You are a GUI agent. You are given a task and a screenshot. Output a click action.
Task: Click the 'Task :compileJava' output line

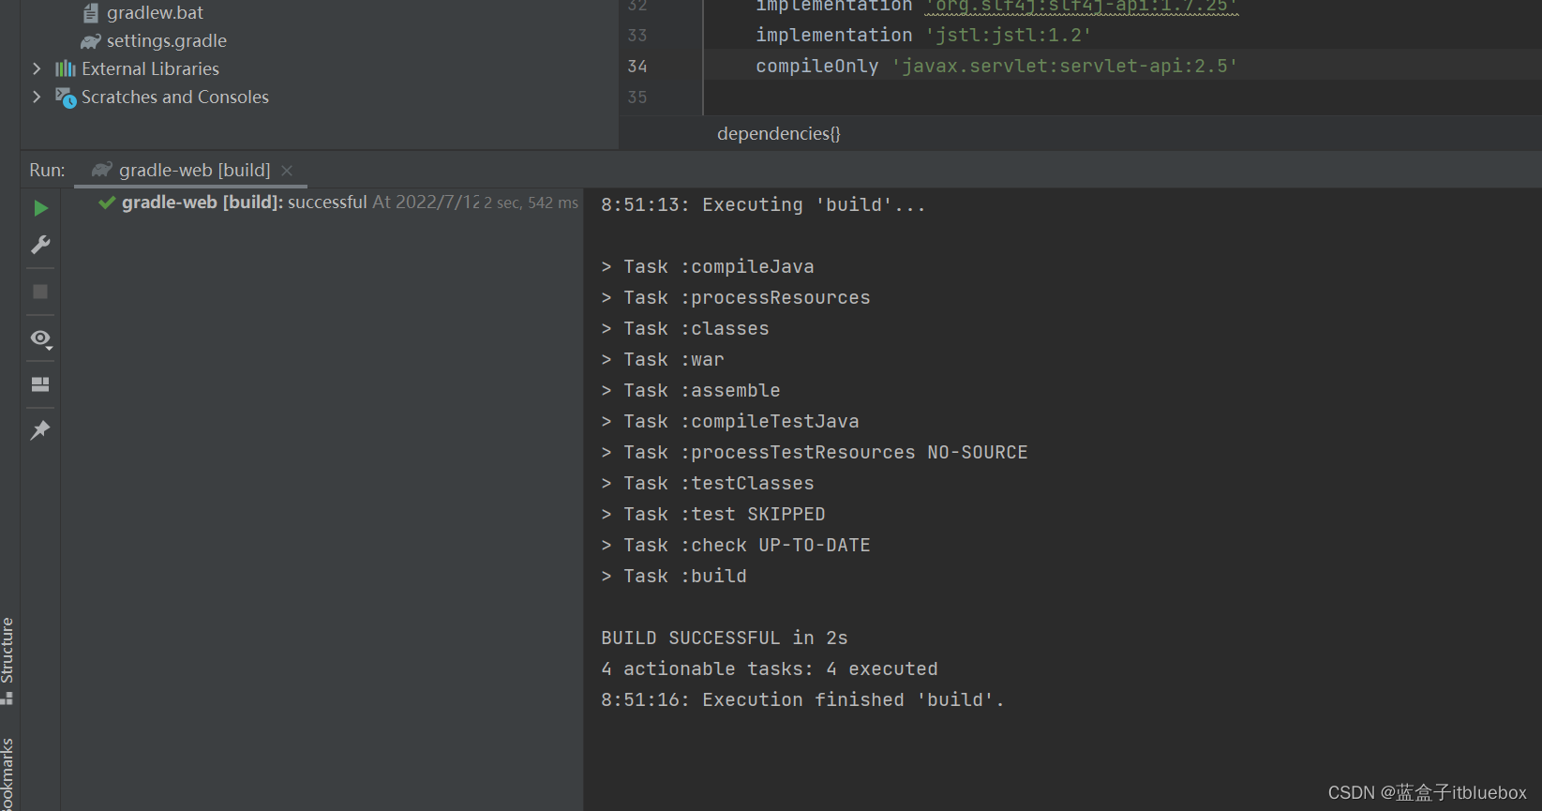click(708, 267)
